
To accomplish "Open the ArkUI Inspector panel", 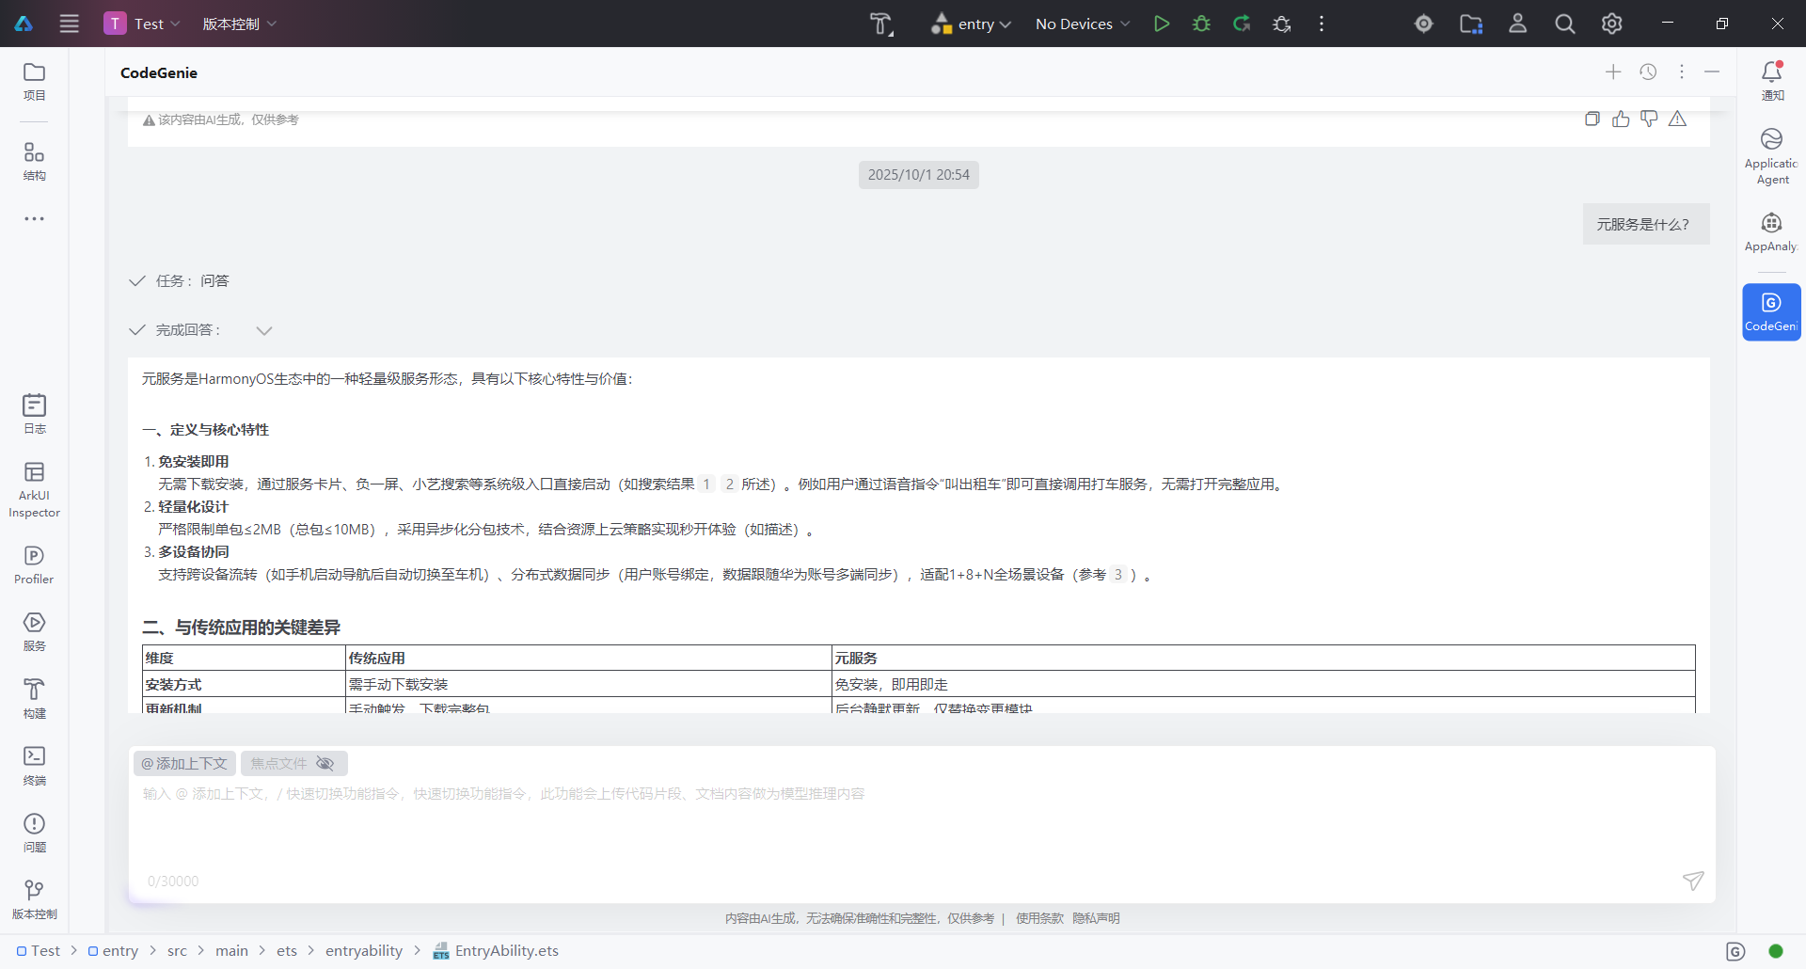I will coord(35,490).
